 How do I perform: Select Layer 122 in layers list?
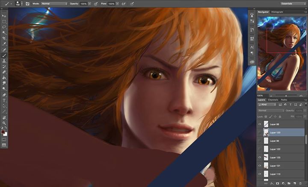pyautogui.click(x=281, y=149)
